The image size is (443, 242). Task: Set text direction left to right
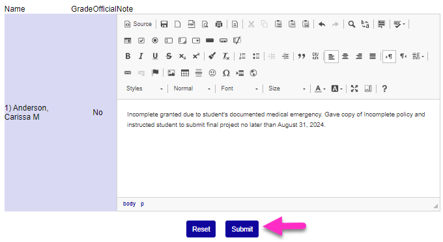point(389,57)
